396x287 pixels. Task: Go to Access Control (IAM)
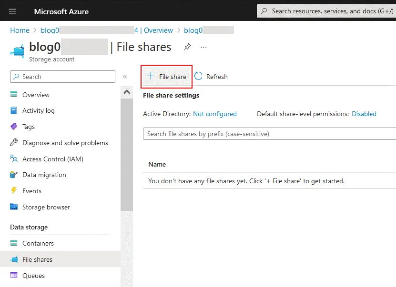click(x=52, y=159)
